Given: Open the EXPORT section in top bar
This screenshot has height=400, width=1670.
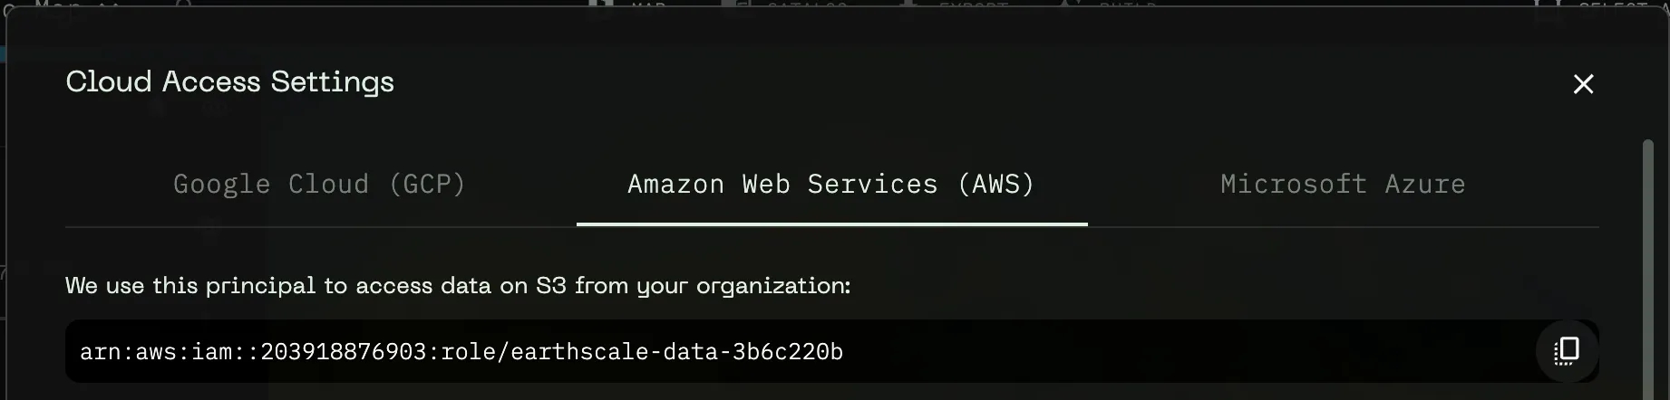Looking at the screenshot, I should pos(973,5).
